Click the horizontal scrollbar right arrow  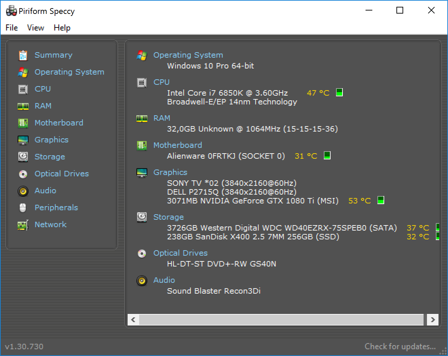(x=433, y=320)
